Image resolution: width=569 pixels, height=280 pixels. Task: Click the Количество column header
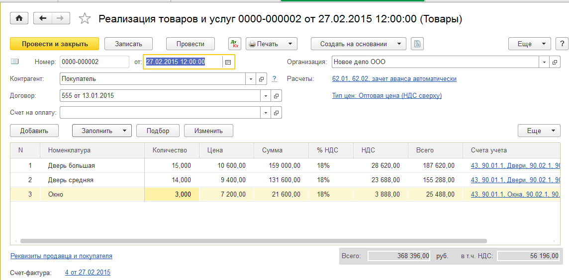pos(172,150)
